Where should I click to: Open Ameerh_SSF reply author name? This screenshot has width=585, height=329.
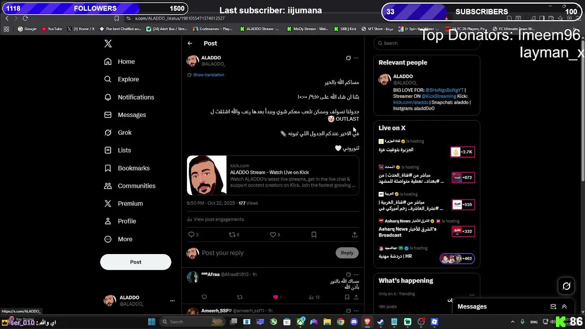(x=216, y=311)
